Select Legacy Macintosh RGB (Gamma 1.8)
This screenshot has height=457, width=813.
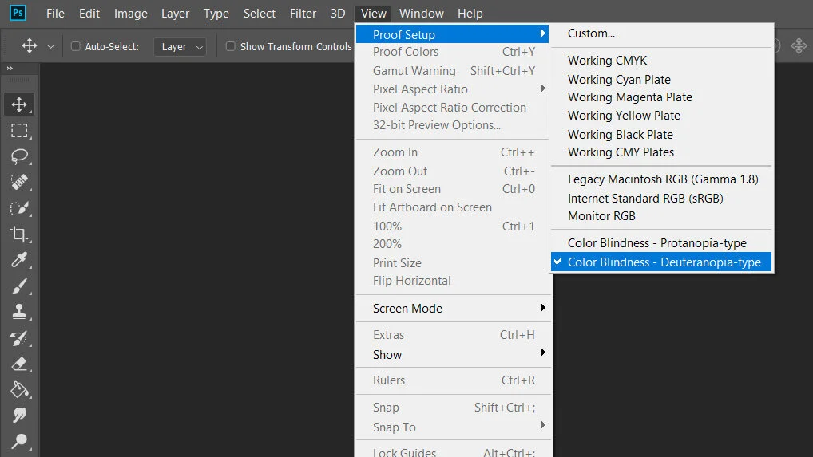point(661,179)
